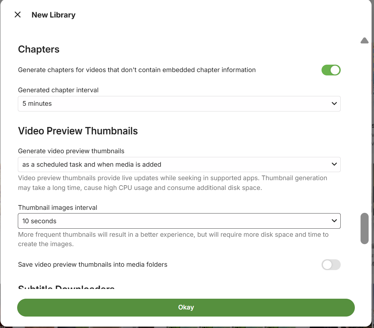This screenshot has height=328, width=374.
Task: Close the New Library dialog
Action: click(x=17, y=15)
